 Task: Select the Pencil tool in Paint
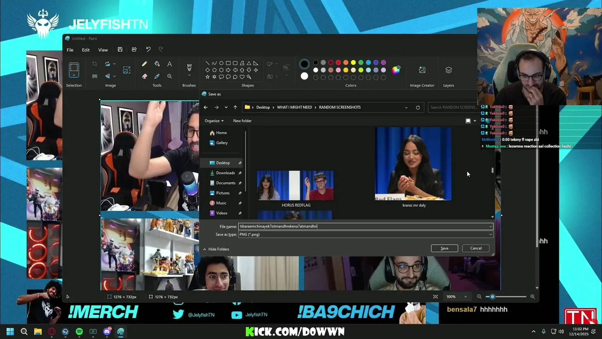(x=144, y=64)
